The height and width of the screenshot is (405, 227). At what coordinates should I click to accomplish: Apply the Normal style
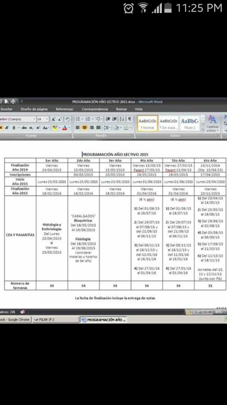(x=148, y=124)
